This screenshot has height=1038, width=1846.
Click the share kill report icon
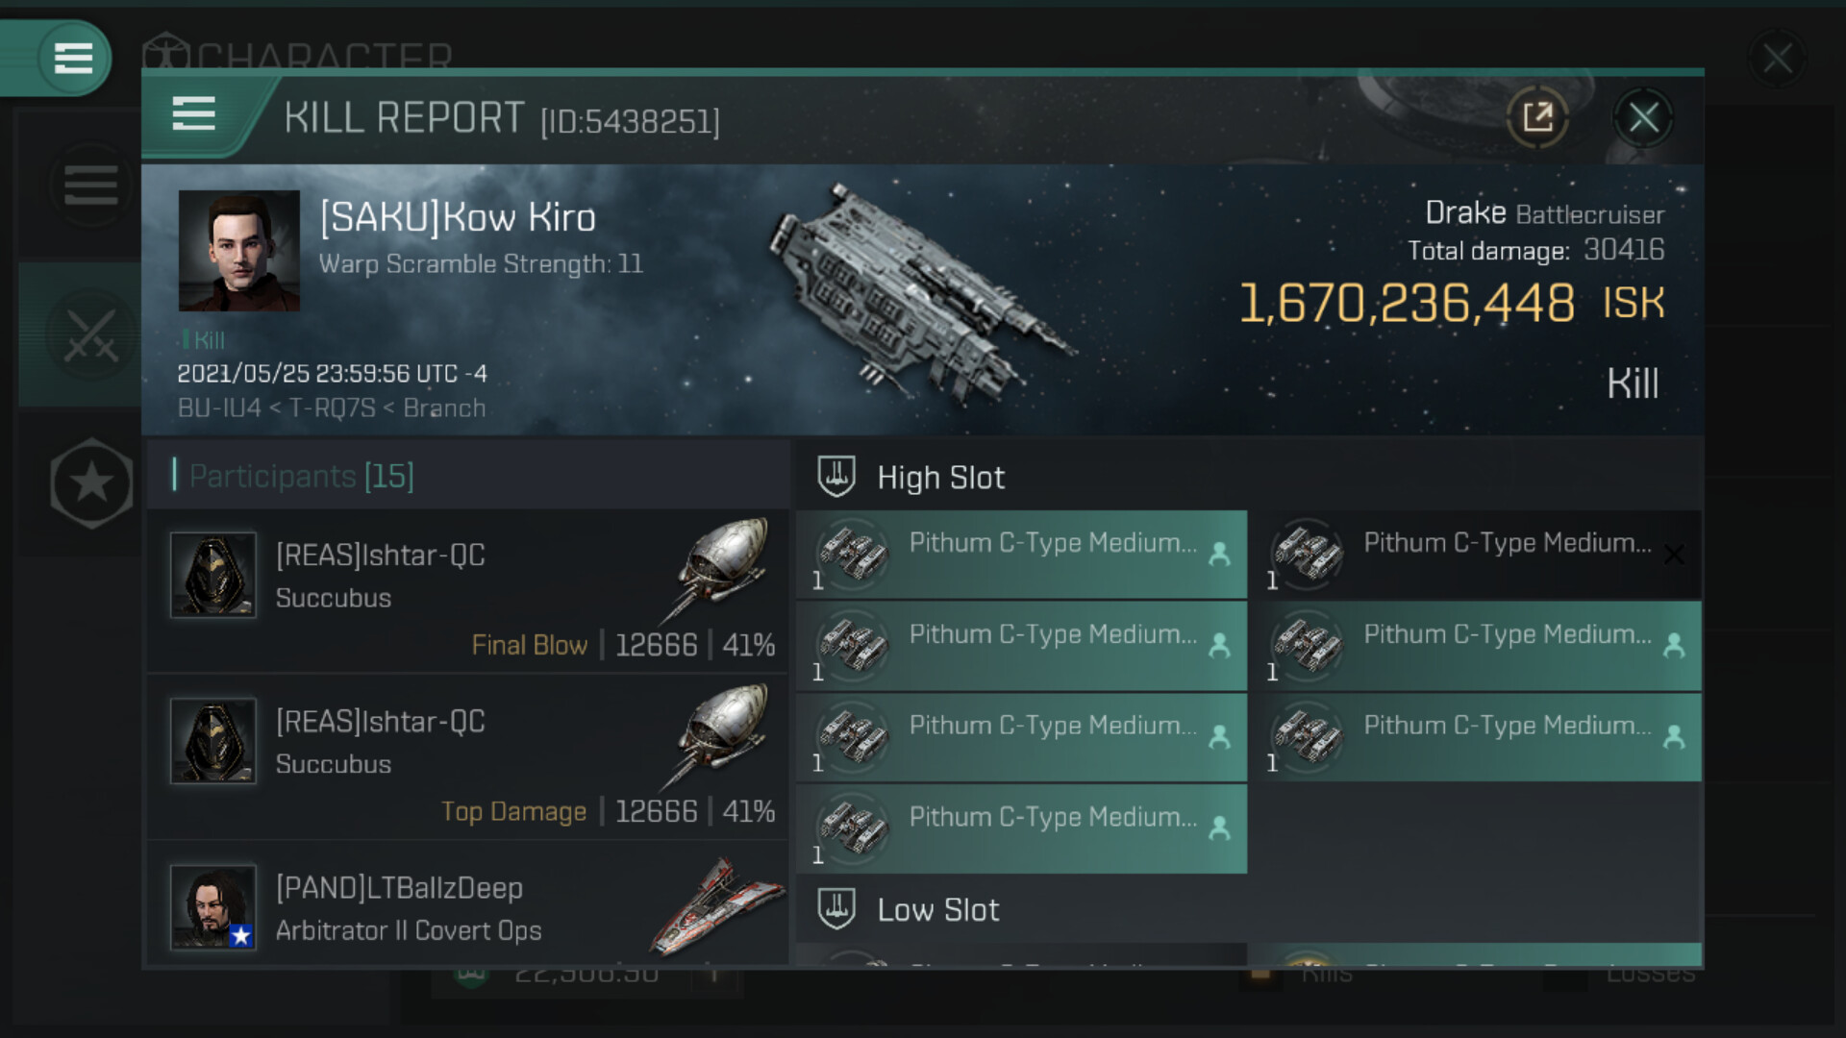tap(1537, 117)
